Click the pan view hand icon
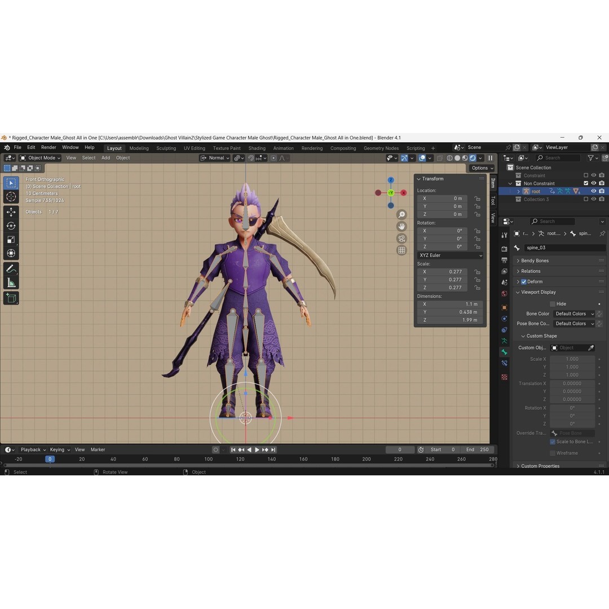 click(401, 227)
